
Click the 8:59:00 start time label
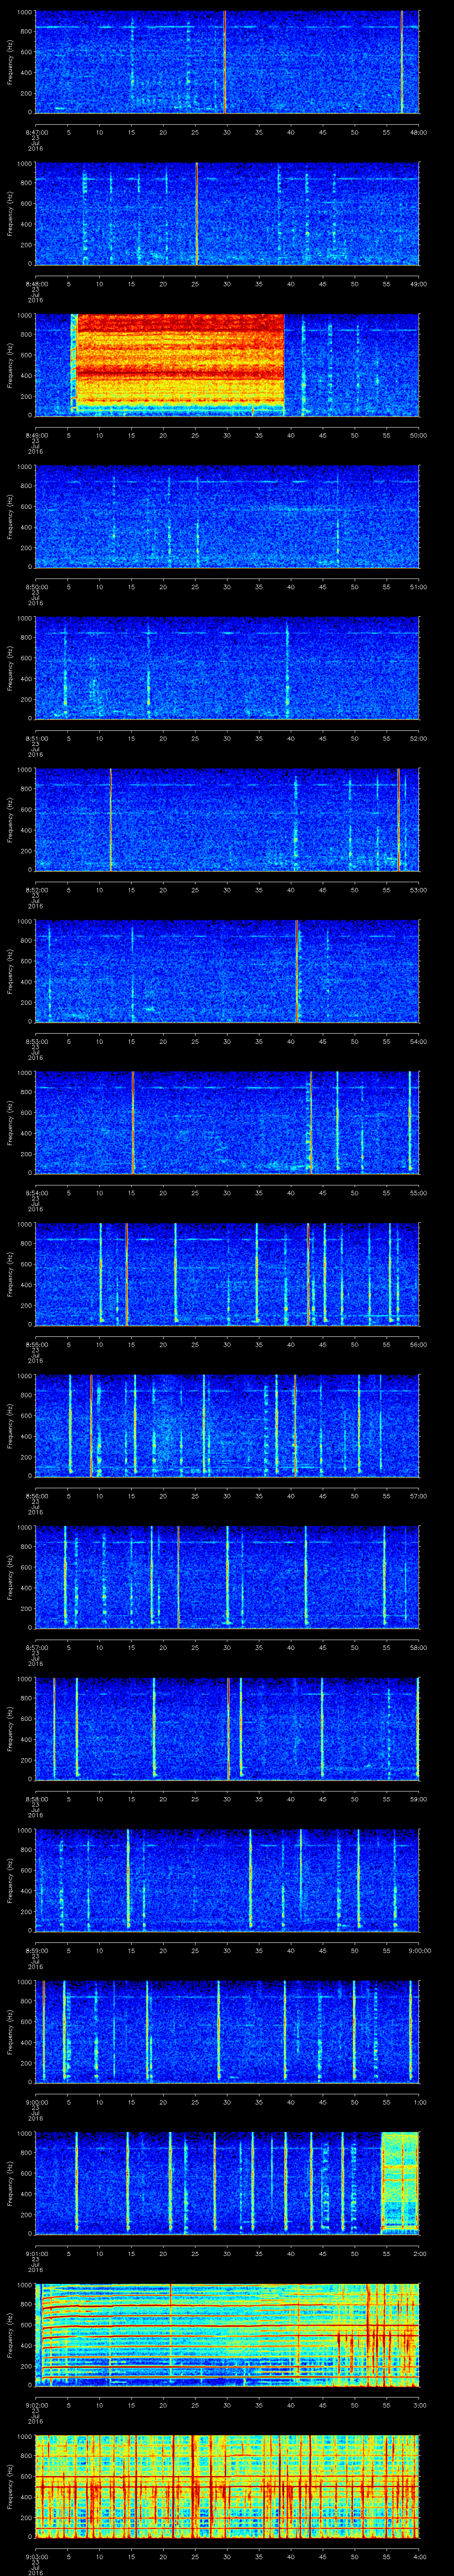coord(36,1951)
